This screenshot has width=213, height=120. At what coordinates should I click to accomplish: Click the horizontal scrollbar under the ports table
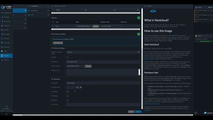tap(96, 13)
